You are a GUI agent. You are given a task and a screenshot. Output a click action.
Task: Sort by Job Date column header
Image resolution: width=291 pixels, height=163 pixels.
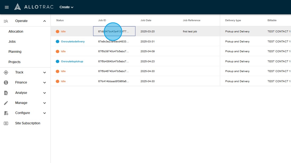[146, 20]
